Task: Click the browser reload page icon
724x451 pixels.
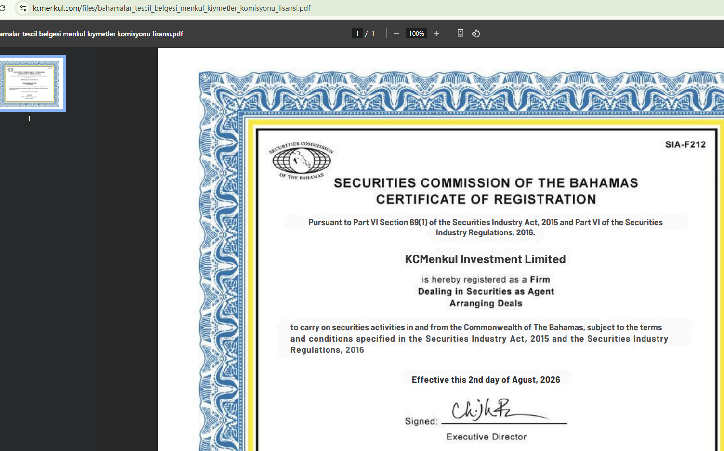Action: pos(3,8)
